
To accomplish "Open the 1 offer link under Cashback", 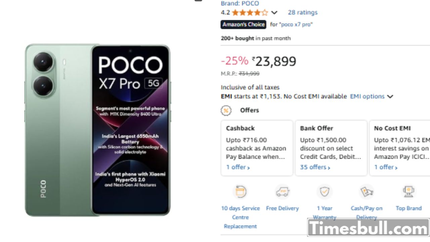I will pos(238,167).
